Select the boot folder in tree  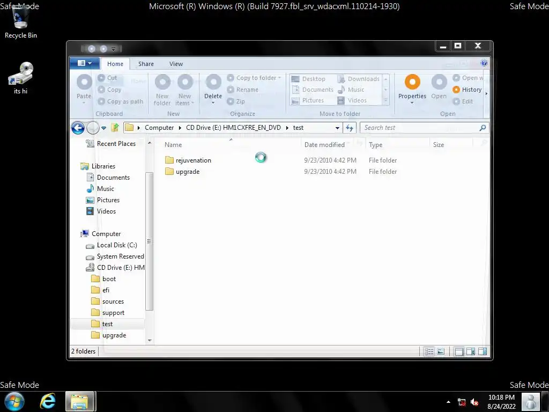coord(103,279)
